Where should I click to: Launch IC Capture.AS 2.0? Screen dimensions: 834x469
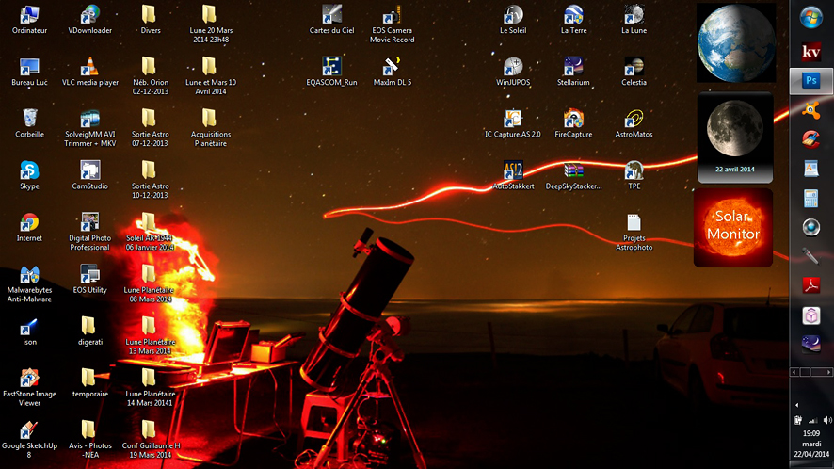(513, 123)
